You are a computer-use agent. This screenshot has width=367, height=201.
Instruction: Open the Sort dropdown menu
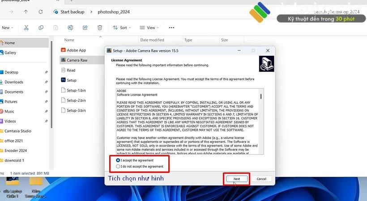tap(122, 28)
